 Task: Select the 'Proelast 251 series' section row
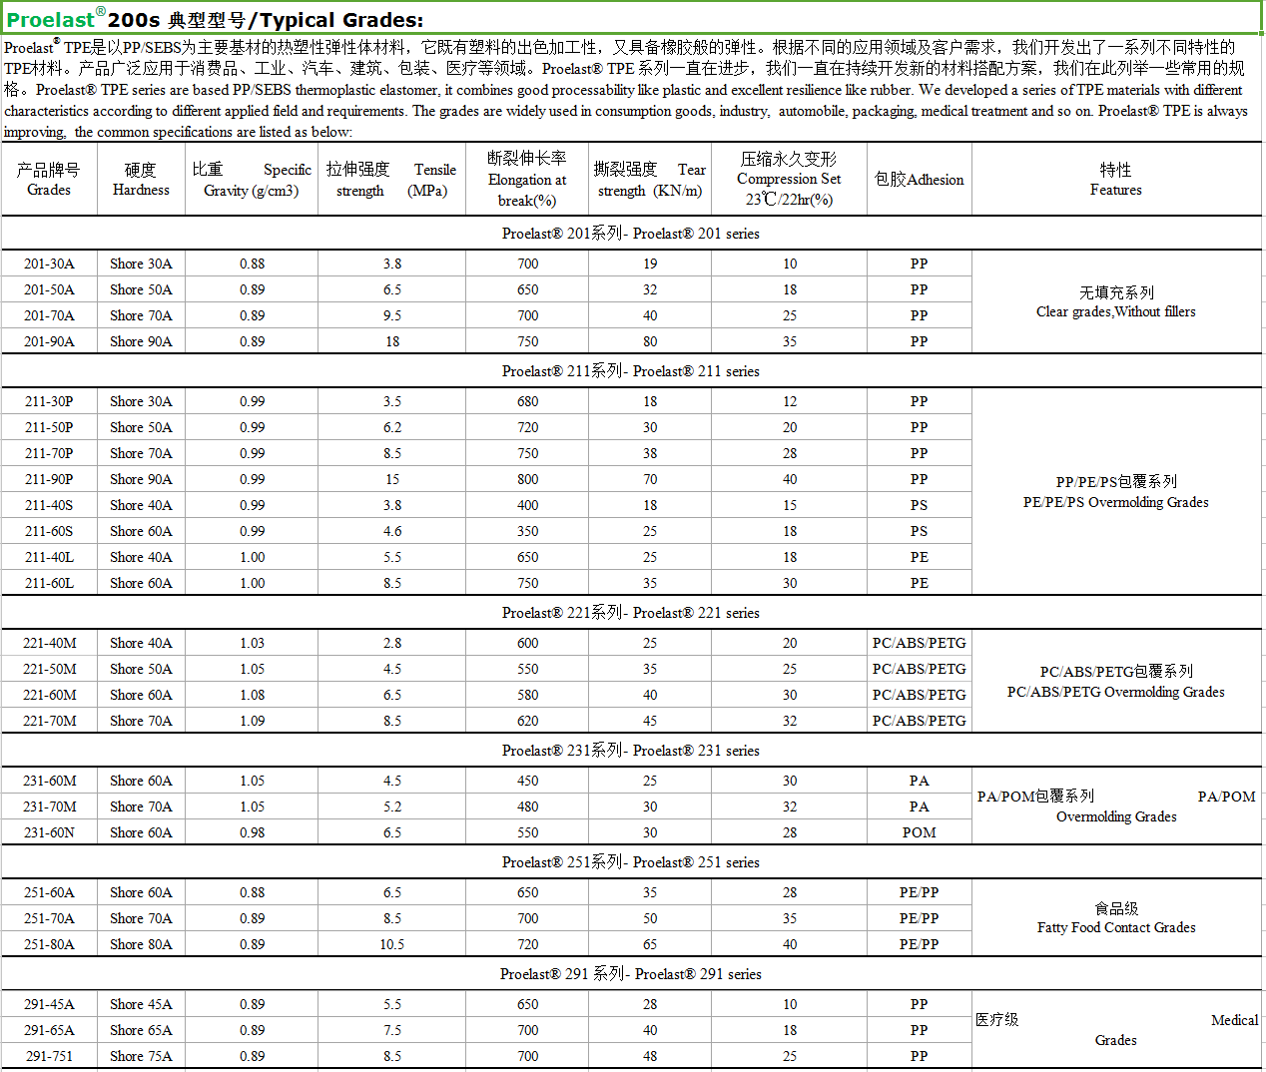pos(631,861)
